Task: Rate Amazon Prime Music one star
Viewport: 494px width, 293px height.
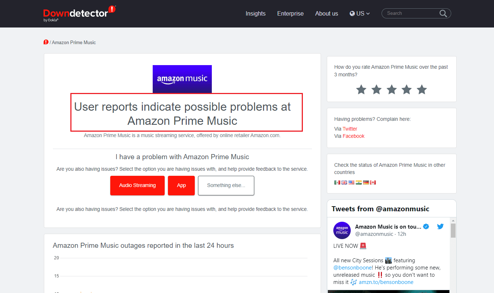Action: pos(361,89)
